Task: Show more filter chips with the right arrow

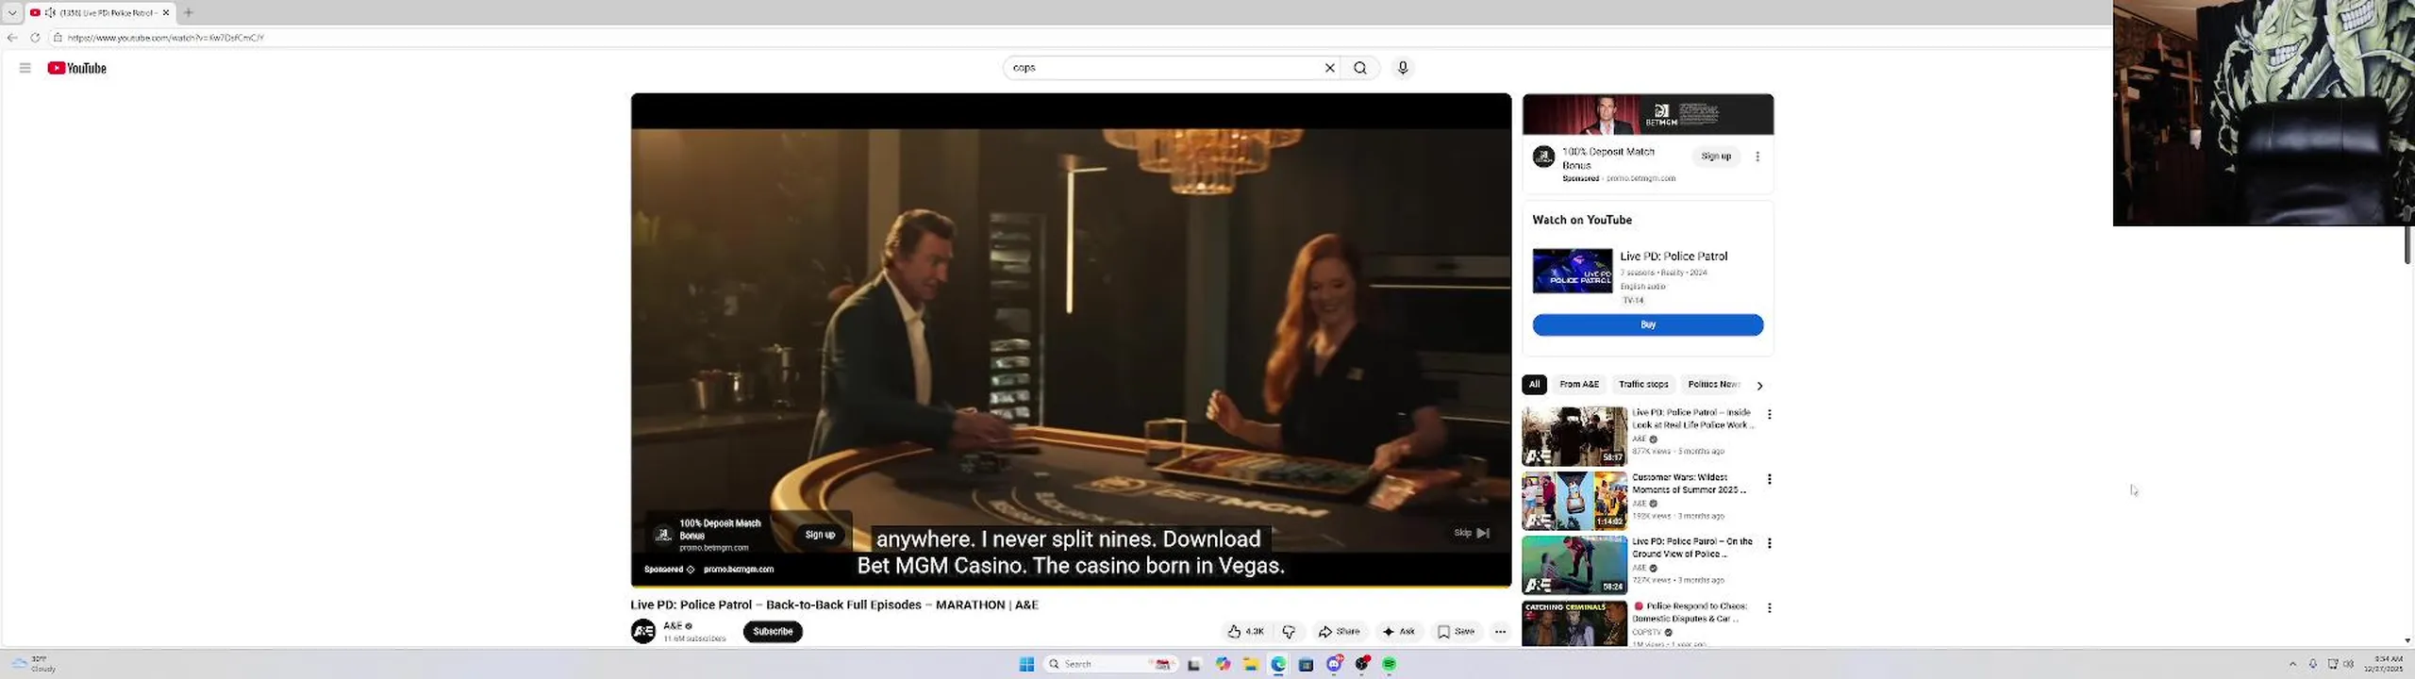Action: click(x=1759, y=385)
